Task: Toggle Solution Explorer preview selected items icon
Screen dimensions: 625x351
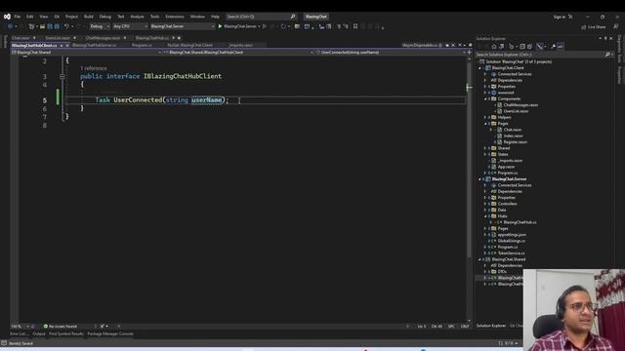Action: (x=561, y=47)
